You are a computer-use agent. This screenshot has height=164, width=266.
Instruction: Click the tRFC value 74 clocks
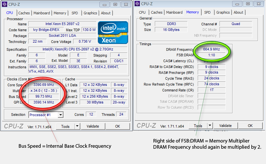click(212, 84)
